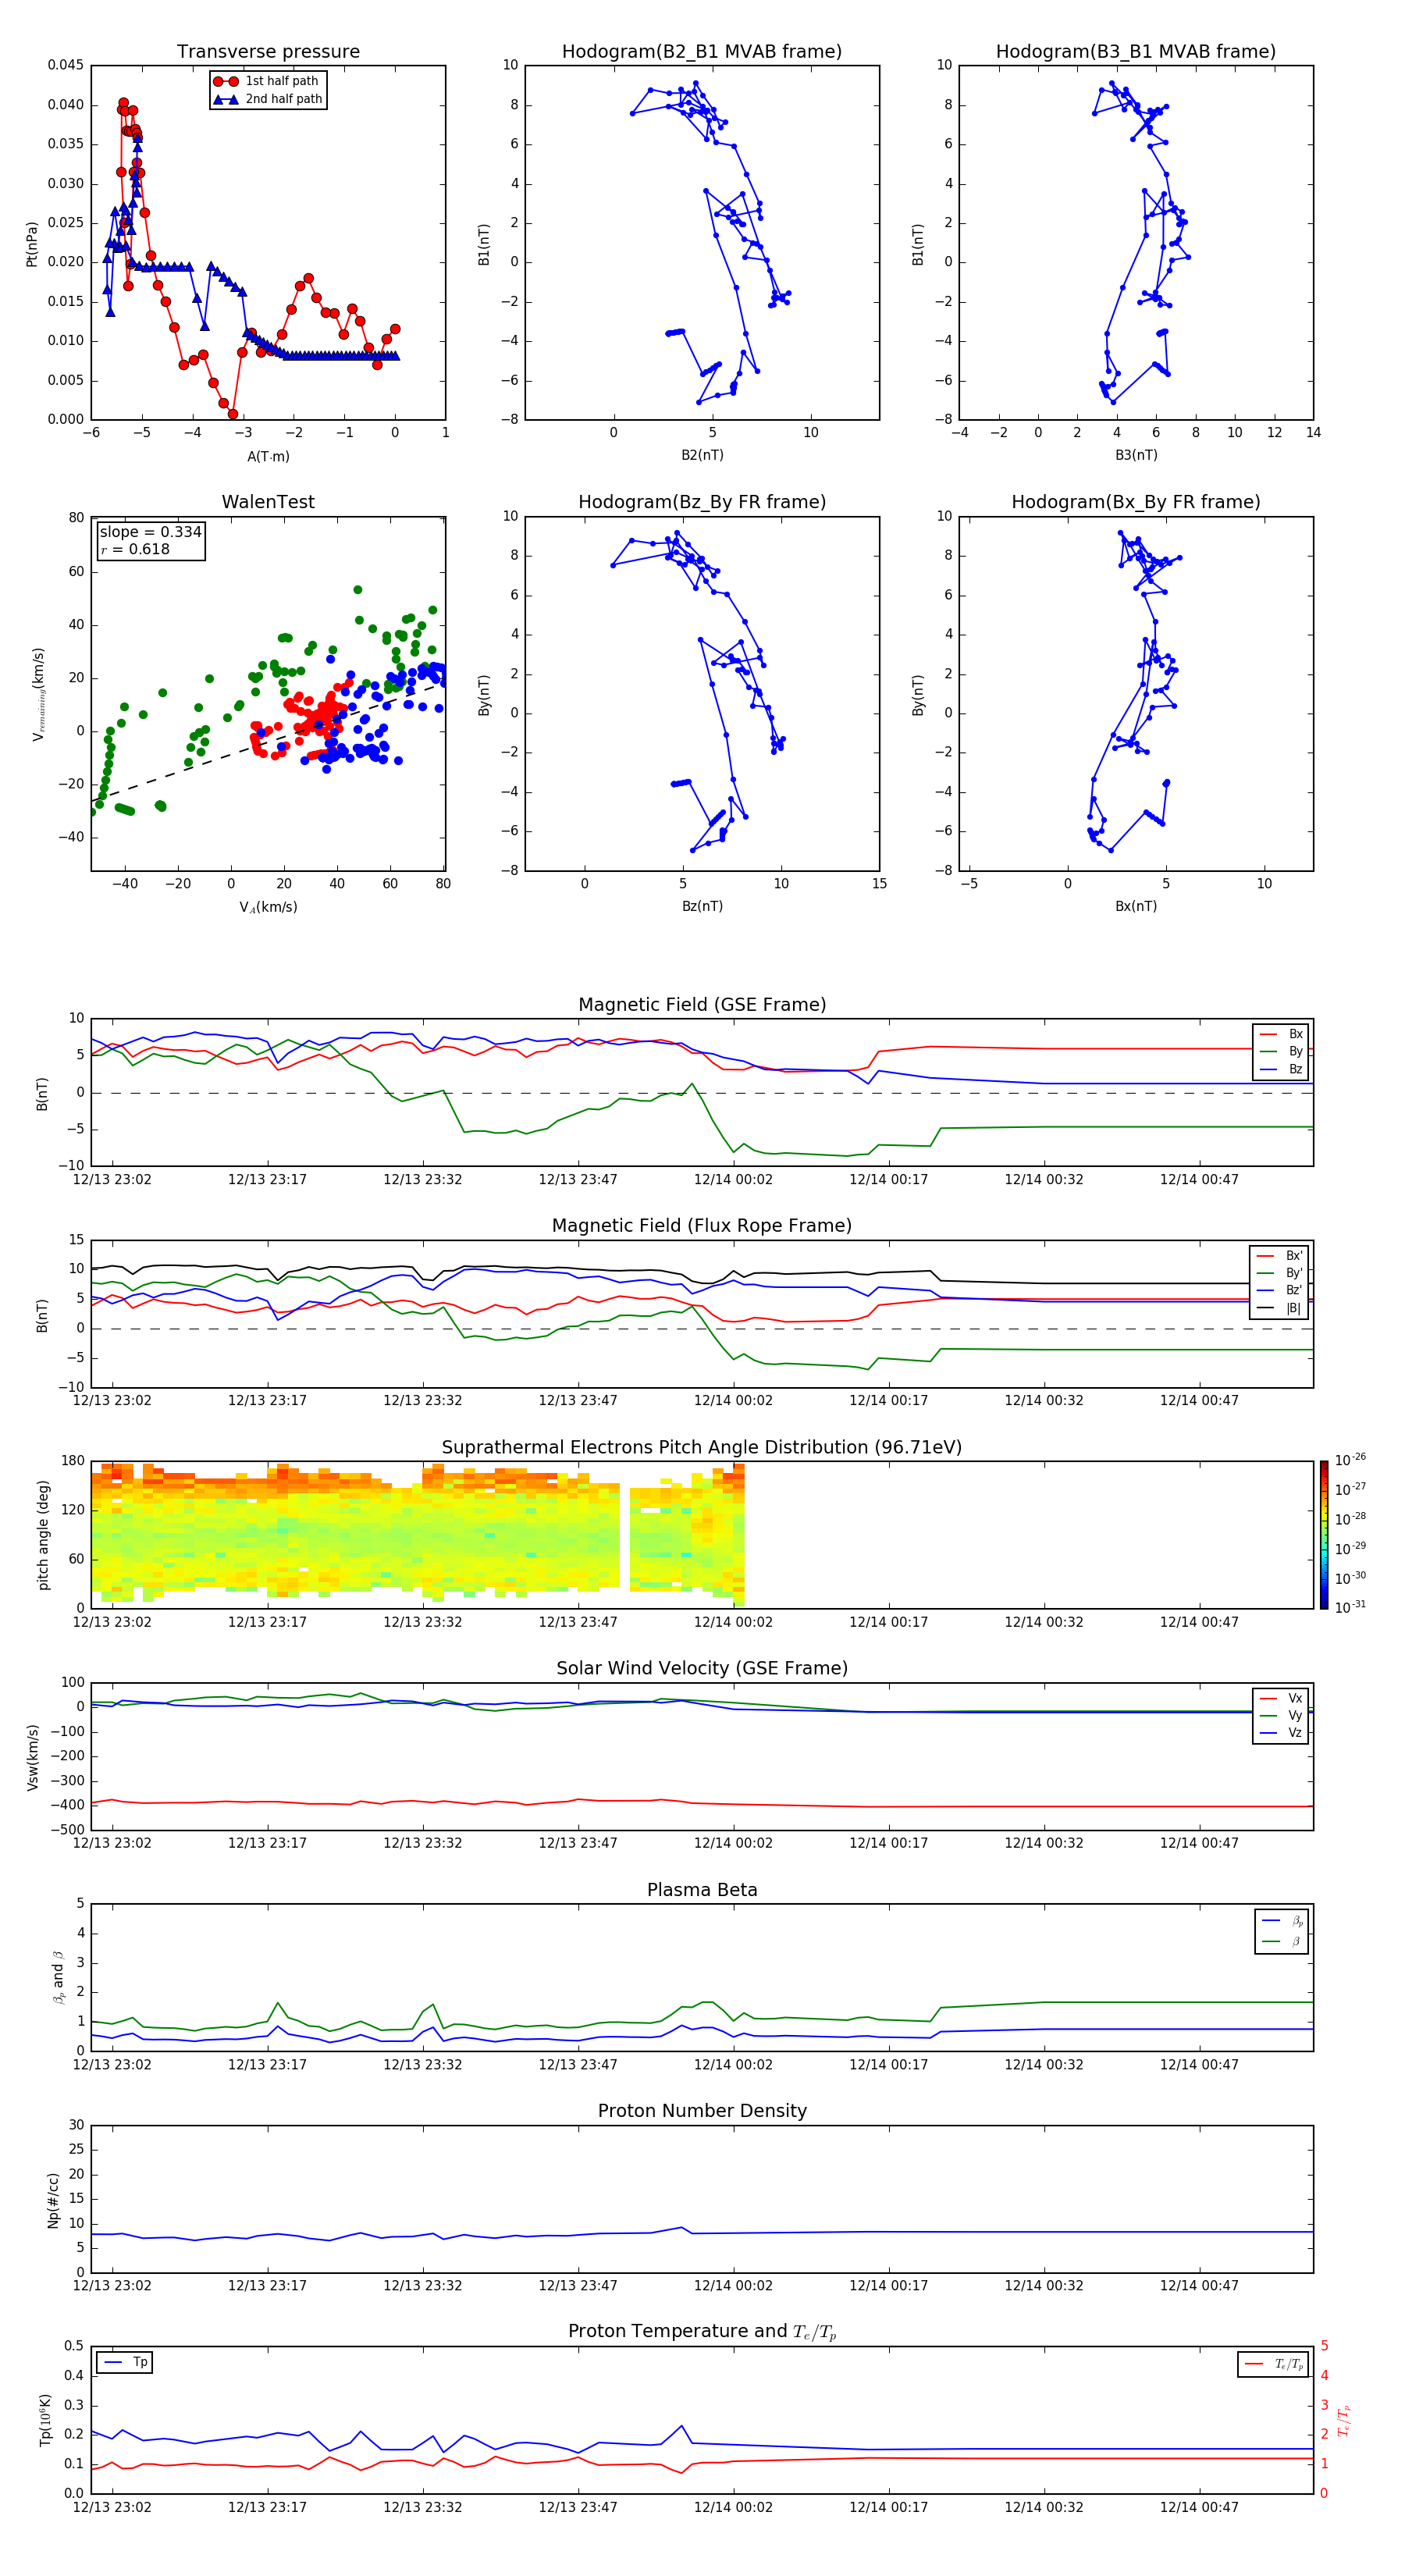
Task: Click the Bx' legend entry in flux rope plot
Action: click(1279, 1256)
